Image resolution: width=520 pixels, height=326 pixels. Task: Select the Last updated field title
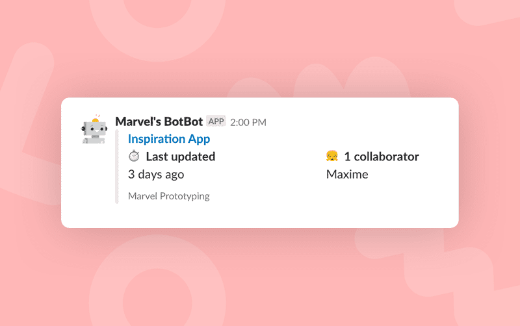click(x=180, y=157)
